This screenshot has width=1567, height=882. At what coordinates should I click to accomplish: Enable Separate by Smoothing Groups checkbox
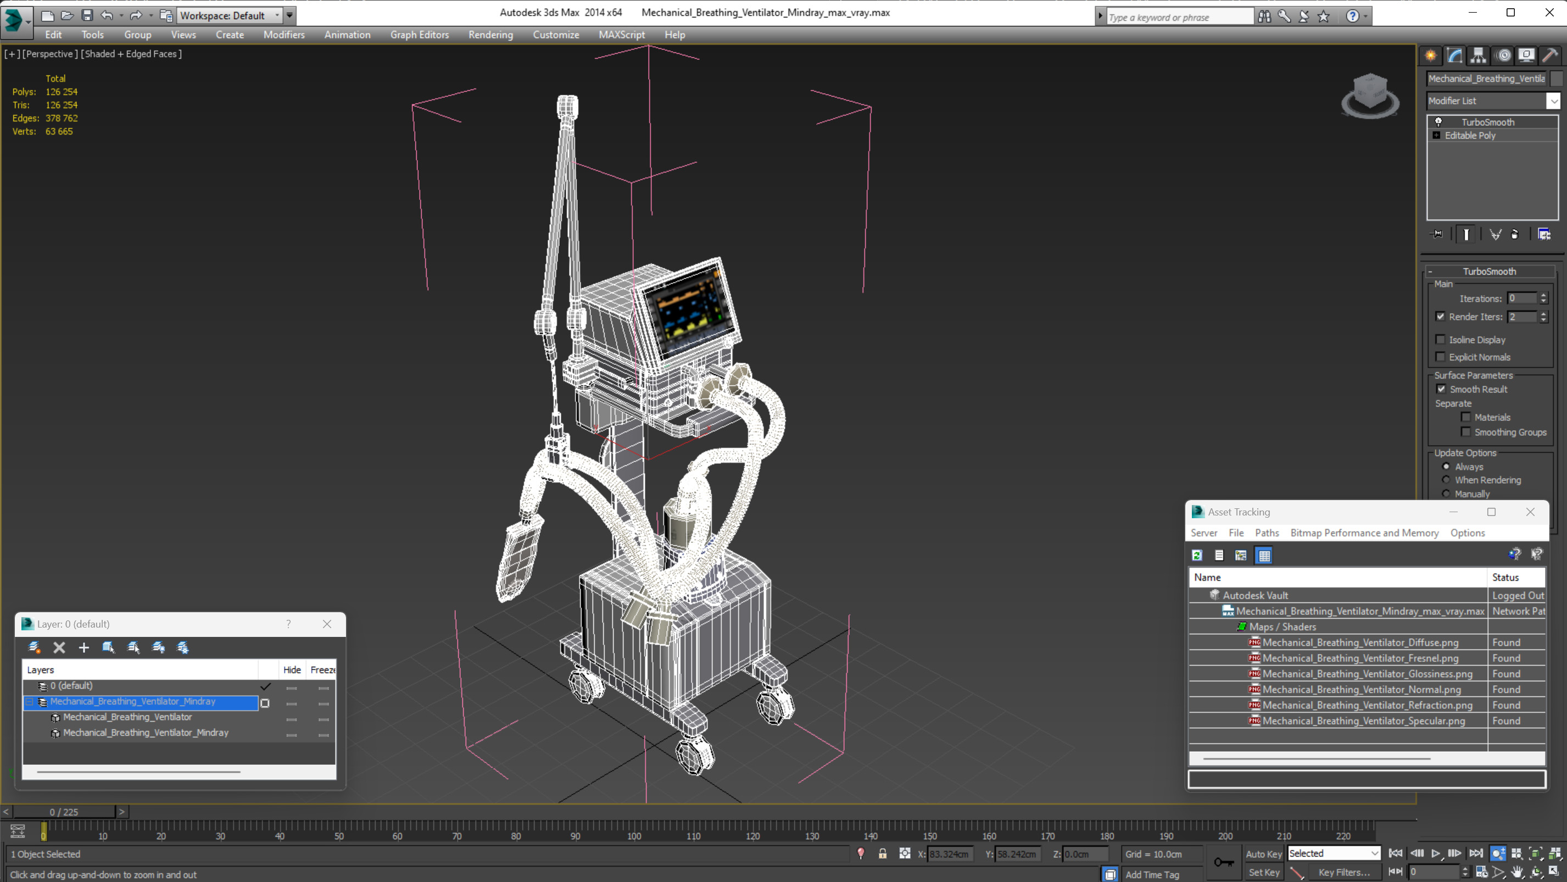(1466, 431)
